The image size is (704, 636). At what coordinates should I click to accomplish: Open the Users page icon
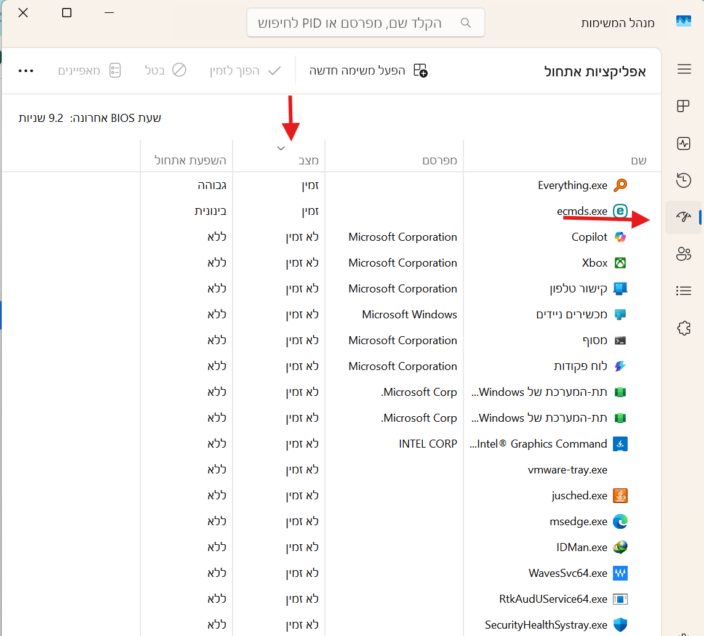684,254
